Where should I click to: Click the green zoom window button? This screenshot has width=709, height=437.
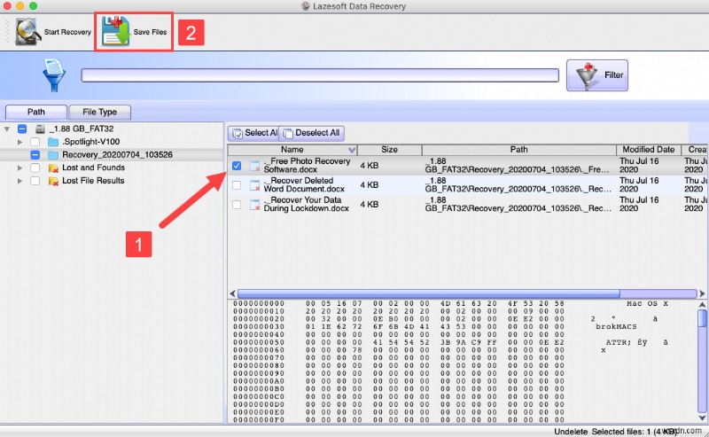(33, 6)
